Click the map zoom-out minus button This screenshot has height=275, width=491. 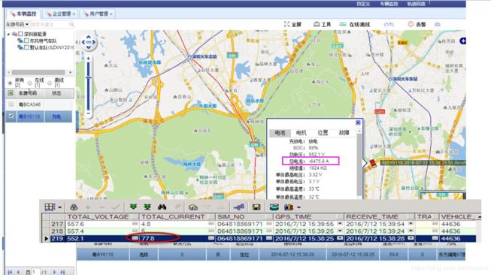88,113
